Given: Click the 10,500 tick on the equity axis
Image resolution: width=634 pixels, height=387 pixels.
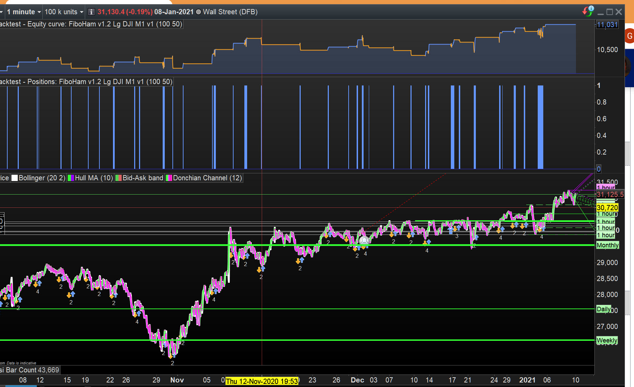Looking at the screenshot, I should [607, 50].
